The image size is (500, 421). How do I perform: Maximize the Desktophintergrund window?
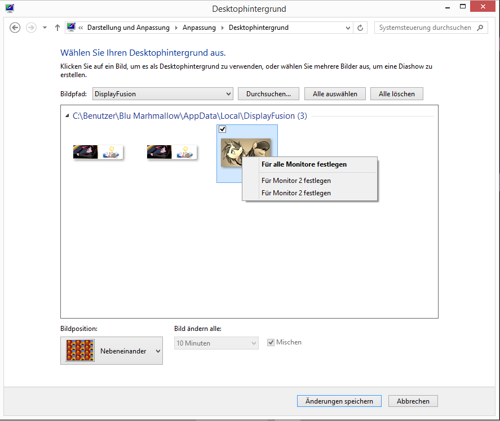pyautogui.click(x=463, y=6)
